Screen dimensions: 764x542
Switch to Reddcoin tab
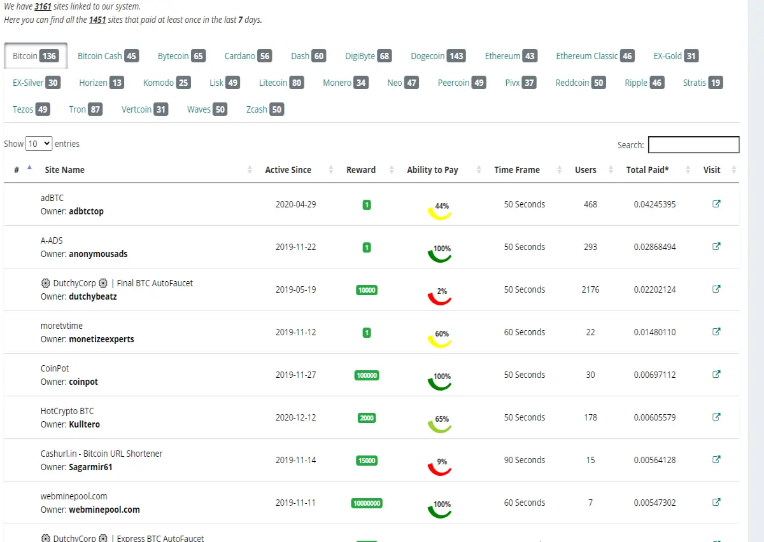[580, 83]
